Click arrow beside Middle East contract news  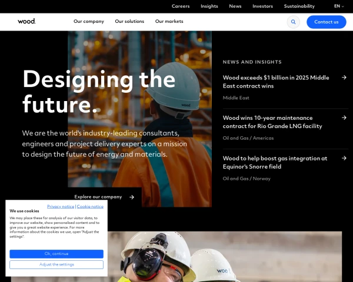344,78
